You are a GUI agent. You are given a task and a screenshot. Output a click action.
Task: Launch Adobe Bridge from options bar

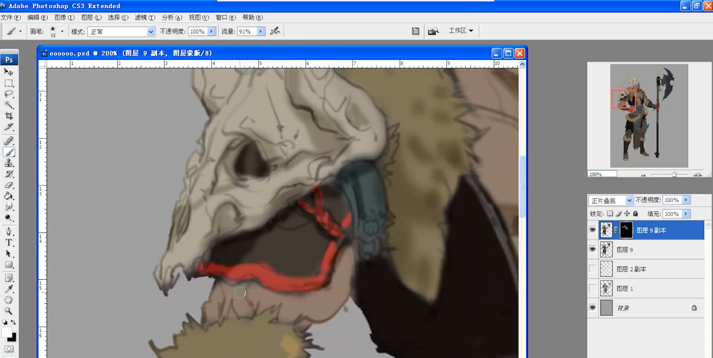(433, 31)
